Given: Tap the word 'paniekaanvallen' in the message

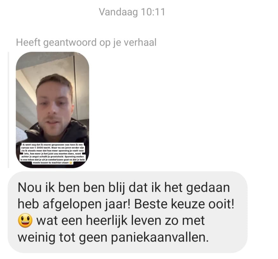Looking at the screenshot, I should (160, 237).
